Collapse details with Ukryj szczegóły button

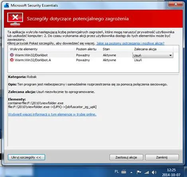tap(26, 157)
